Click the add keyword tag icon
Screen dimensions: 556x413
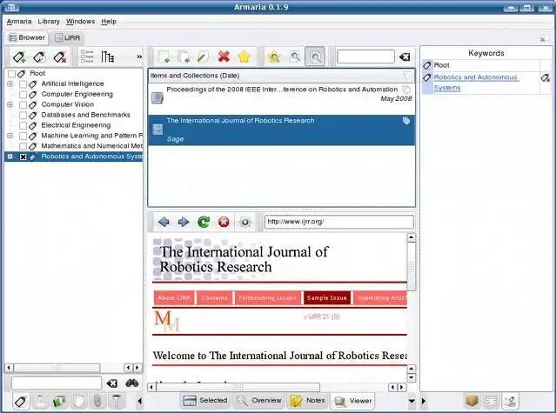point(19,57)
